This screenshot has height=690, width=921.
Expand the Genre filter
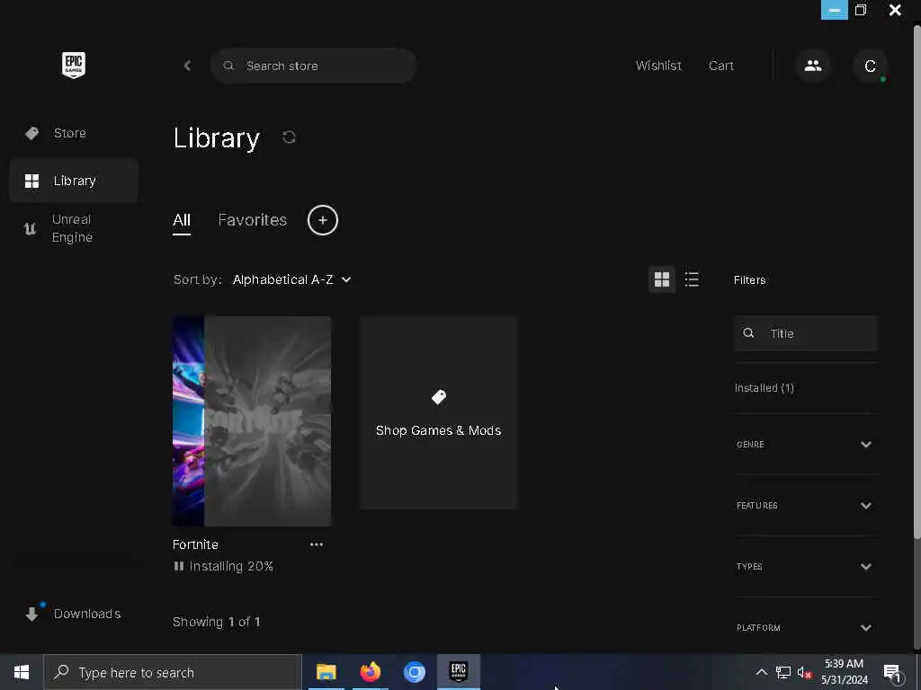(x=805, y=444)
